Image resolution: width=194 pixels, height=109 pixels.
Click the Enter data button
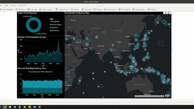(x=32, y=9)
